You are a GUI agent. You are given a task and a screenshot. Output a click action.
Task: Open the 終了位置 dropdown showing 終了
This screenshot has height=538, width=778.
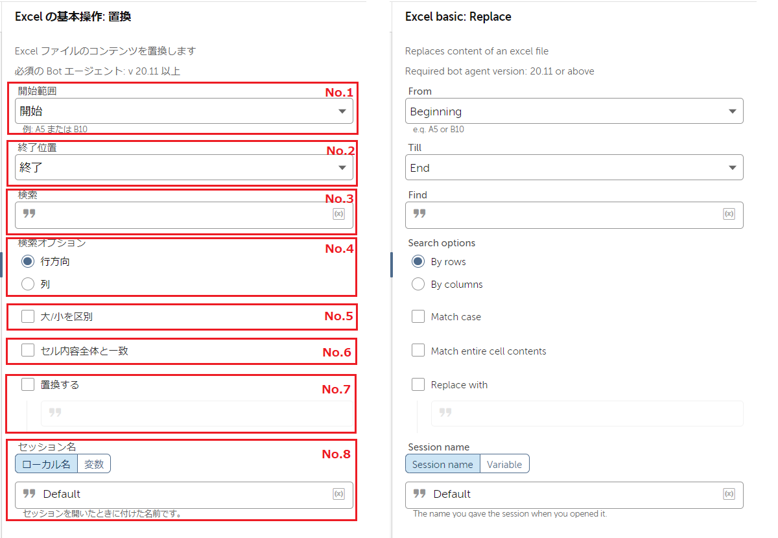click(x=184, y=167)
